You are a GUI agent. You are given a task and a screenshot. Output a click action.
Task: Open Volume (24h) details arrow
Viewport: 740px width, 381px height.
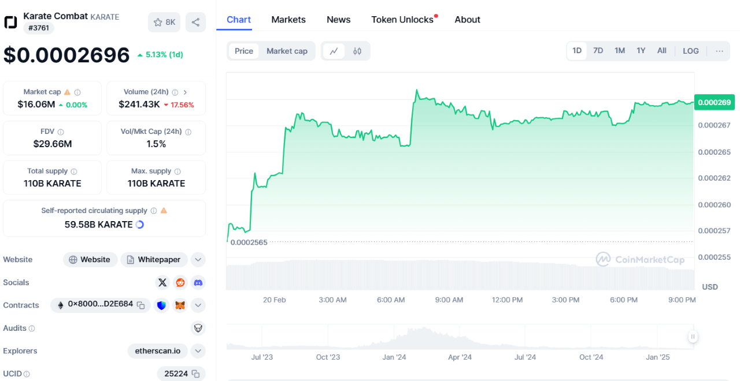point(185,92)
